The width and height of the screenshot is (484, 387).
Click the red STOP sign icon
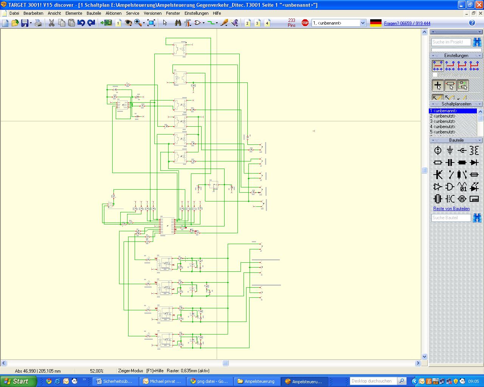(305, 23)
